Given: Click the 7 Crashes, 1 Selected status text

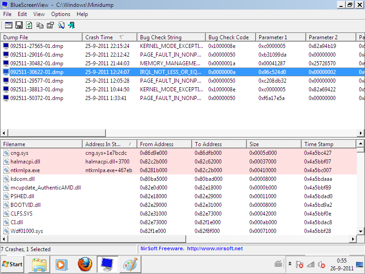Looking at the screenshot, I should click(26, 249).
